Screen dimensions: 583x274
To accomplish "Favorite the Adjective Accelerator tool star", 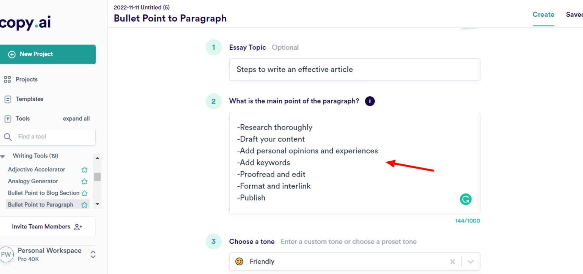I will pos(84,170).
